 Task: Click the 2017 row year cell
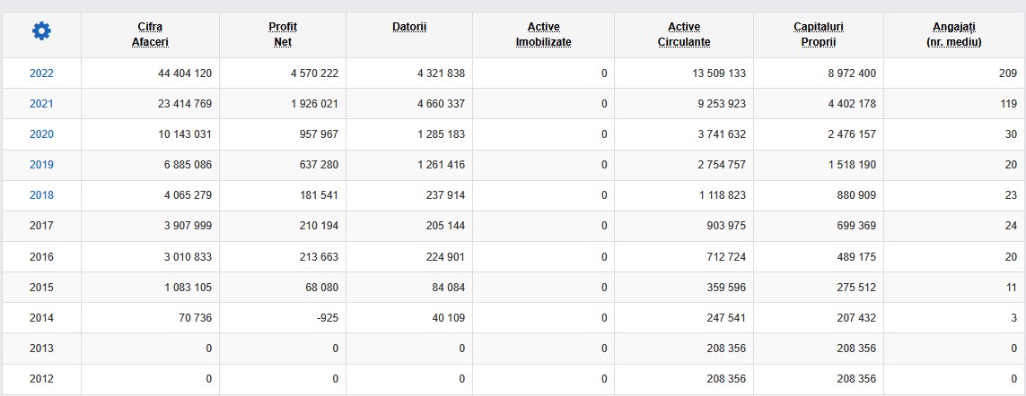41,226
